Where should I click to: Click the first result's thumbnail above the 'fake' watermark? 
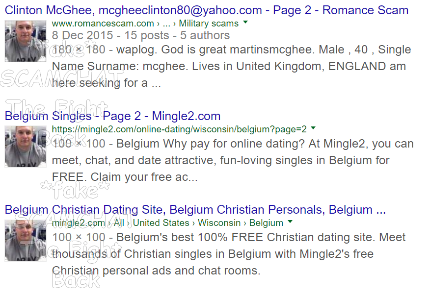coord(26,41)
